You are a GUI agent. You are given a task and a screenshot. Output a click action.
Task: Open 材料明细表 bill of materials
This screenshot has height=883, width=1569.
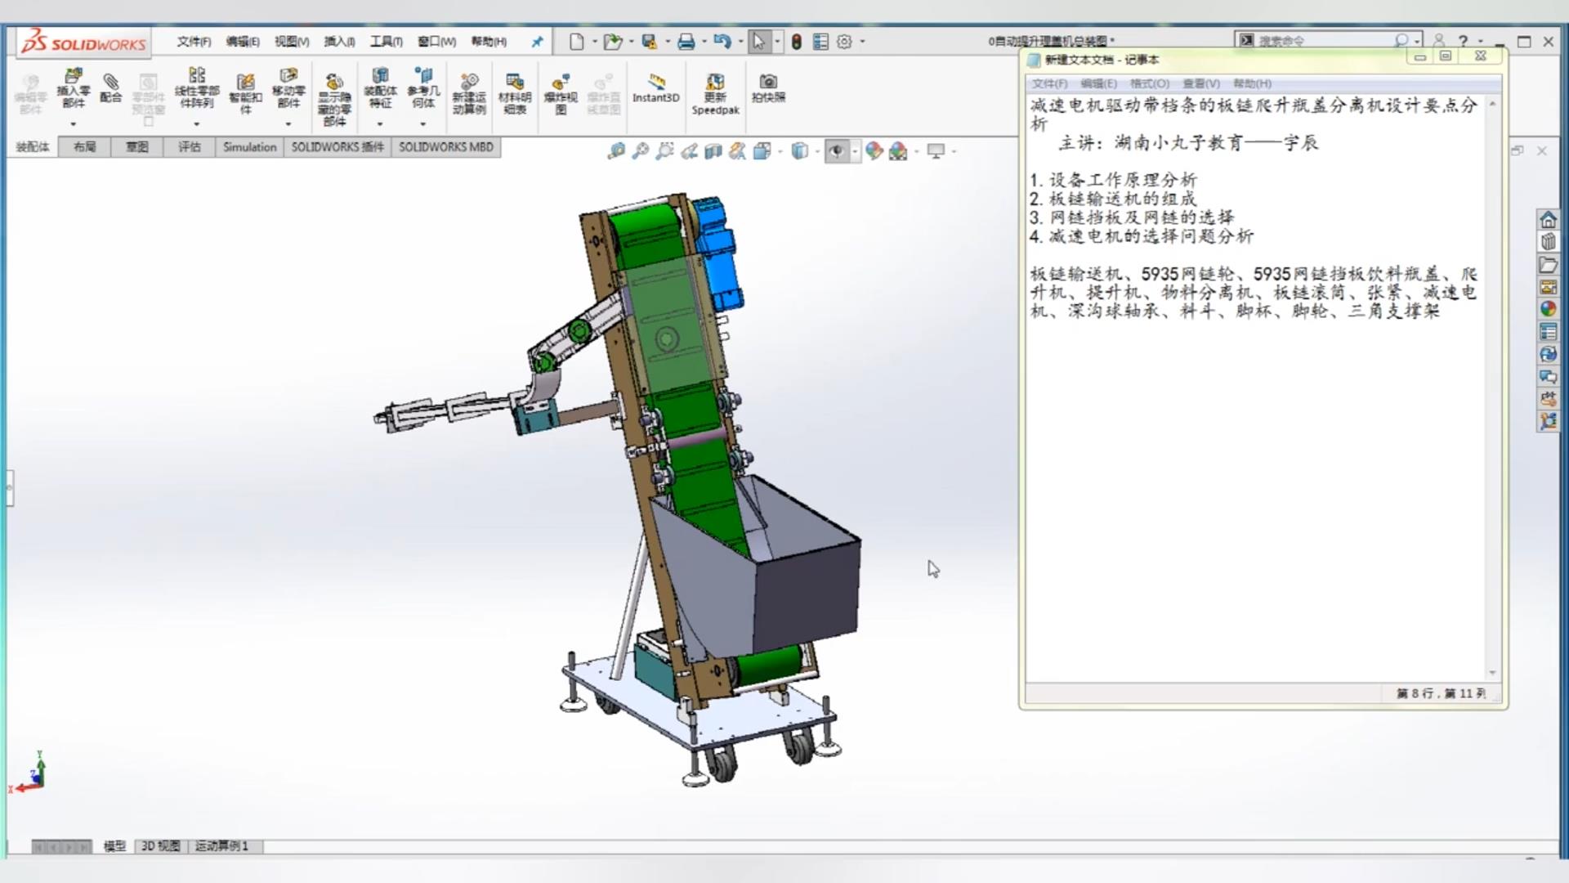tap(515, 93)
